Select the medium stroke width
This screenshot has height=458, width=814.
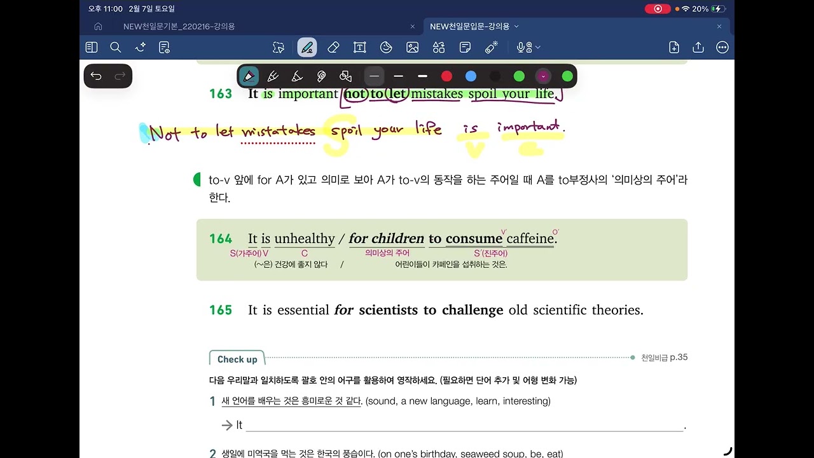[399, 76]
